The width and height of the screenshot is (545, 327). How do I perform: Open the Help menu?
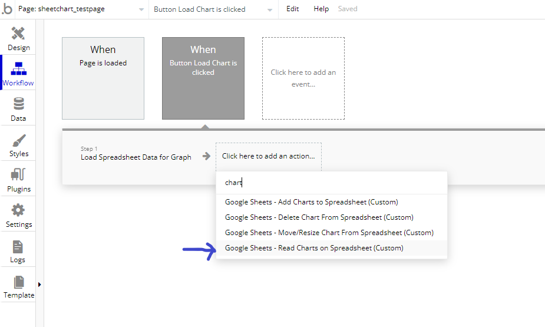(x=321, y=9)
